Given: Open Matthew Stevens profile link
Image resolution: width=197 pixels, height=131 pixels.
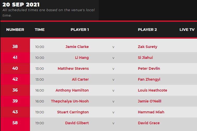Looking at the screenshot, I should point(73,68).
